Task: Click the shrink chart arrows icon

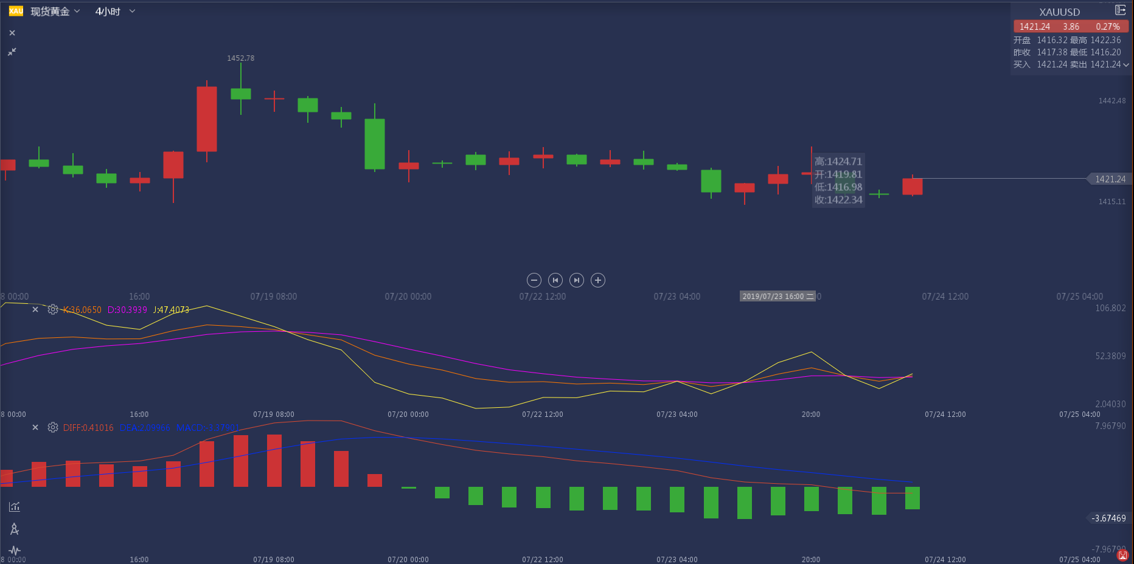Action: coord(12,52)
